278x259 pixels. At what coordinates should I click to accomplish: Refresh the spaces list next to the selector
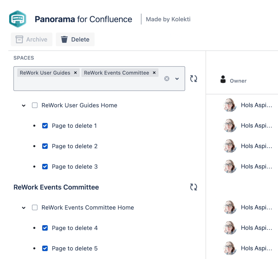(x=194, y=78)
